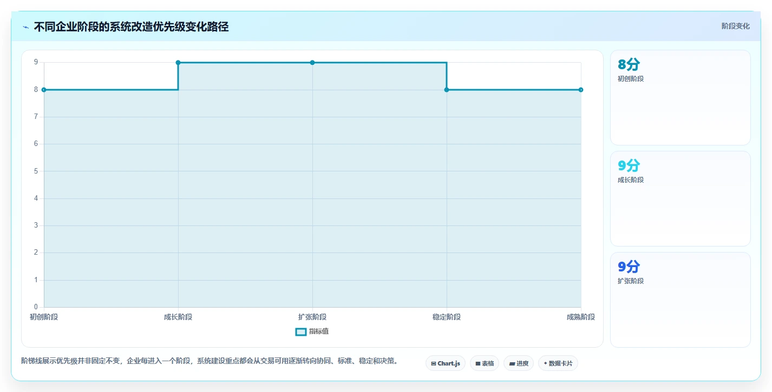Select the 进度 tag
Image resolution: width=772 pixels, height=392 pixels.
519,363
